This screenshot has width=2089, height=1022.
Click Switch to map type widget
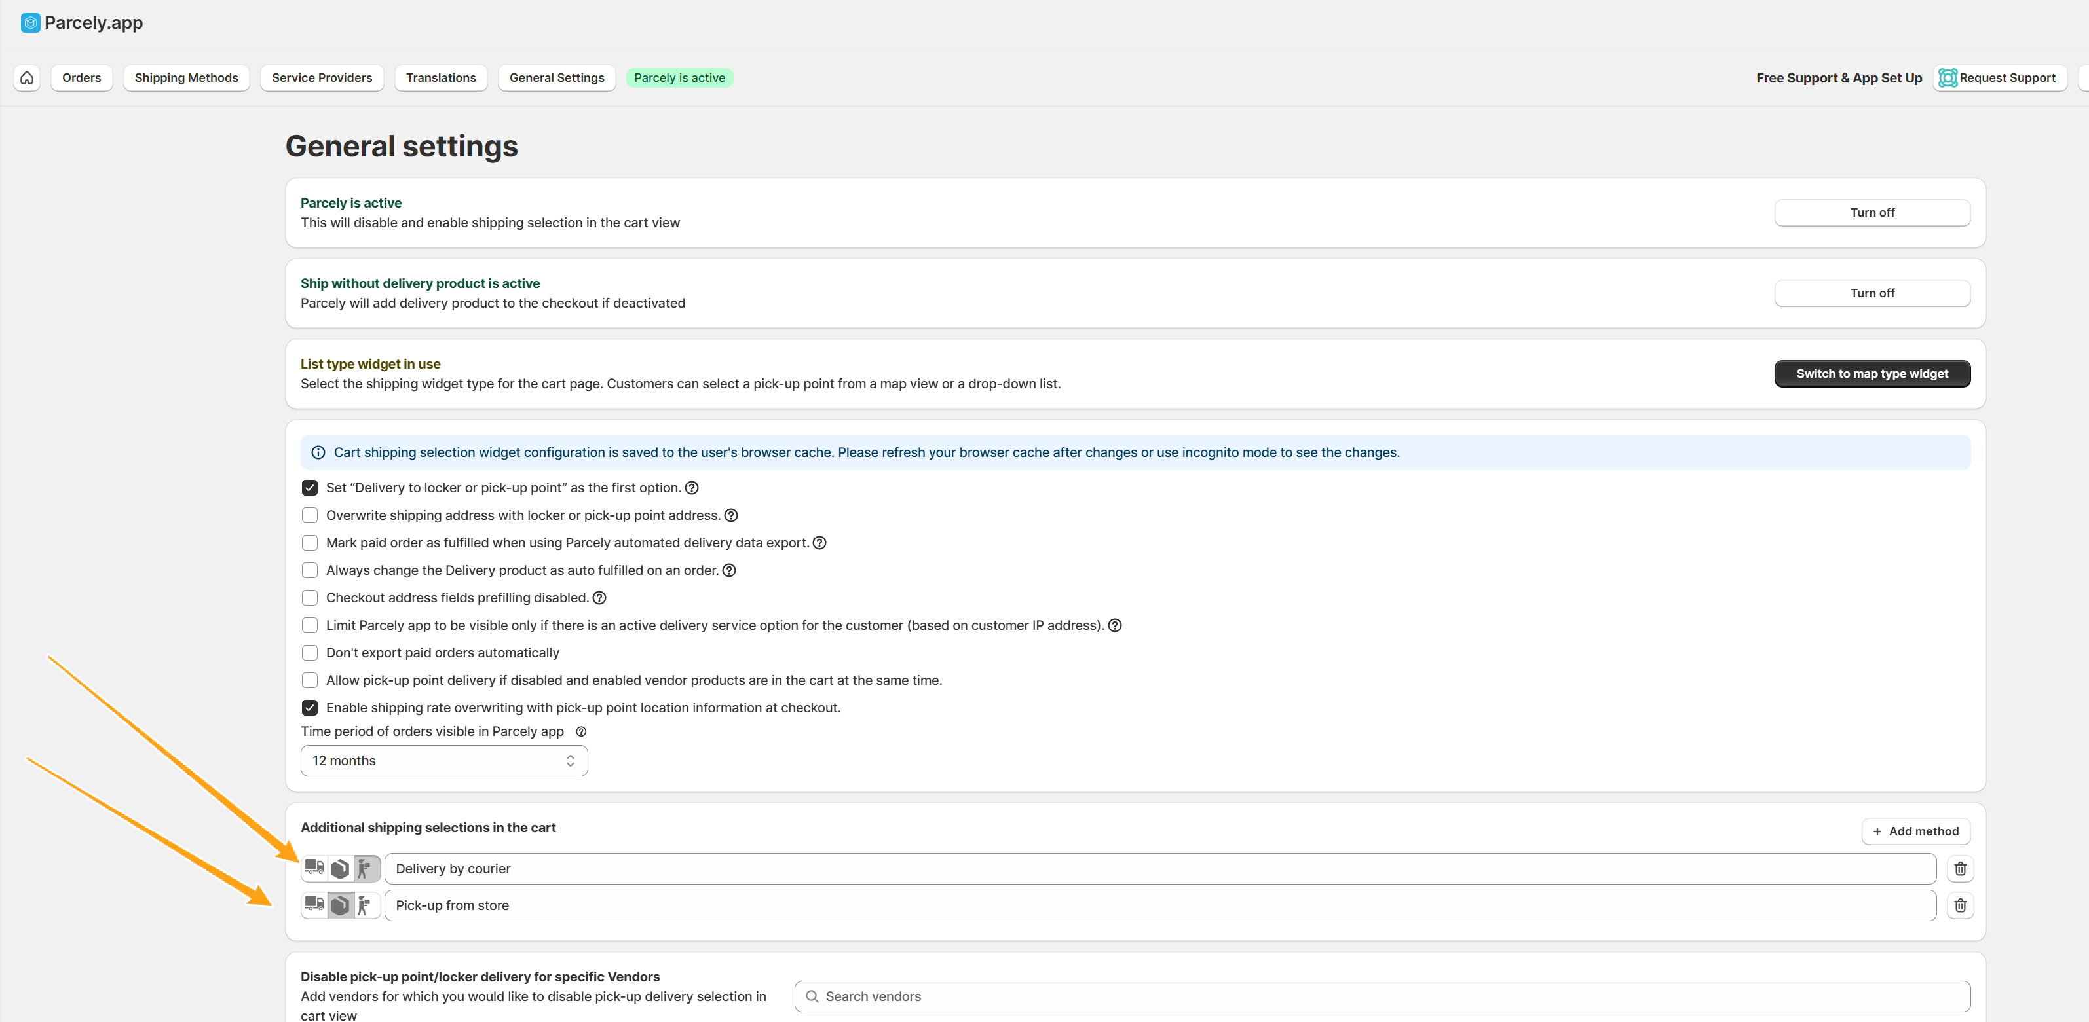(1872, 374)
